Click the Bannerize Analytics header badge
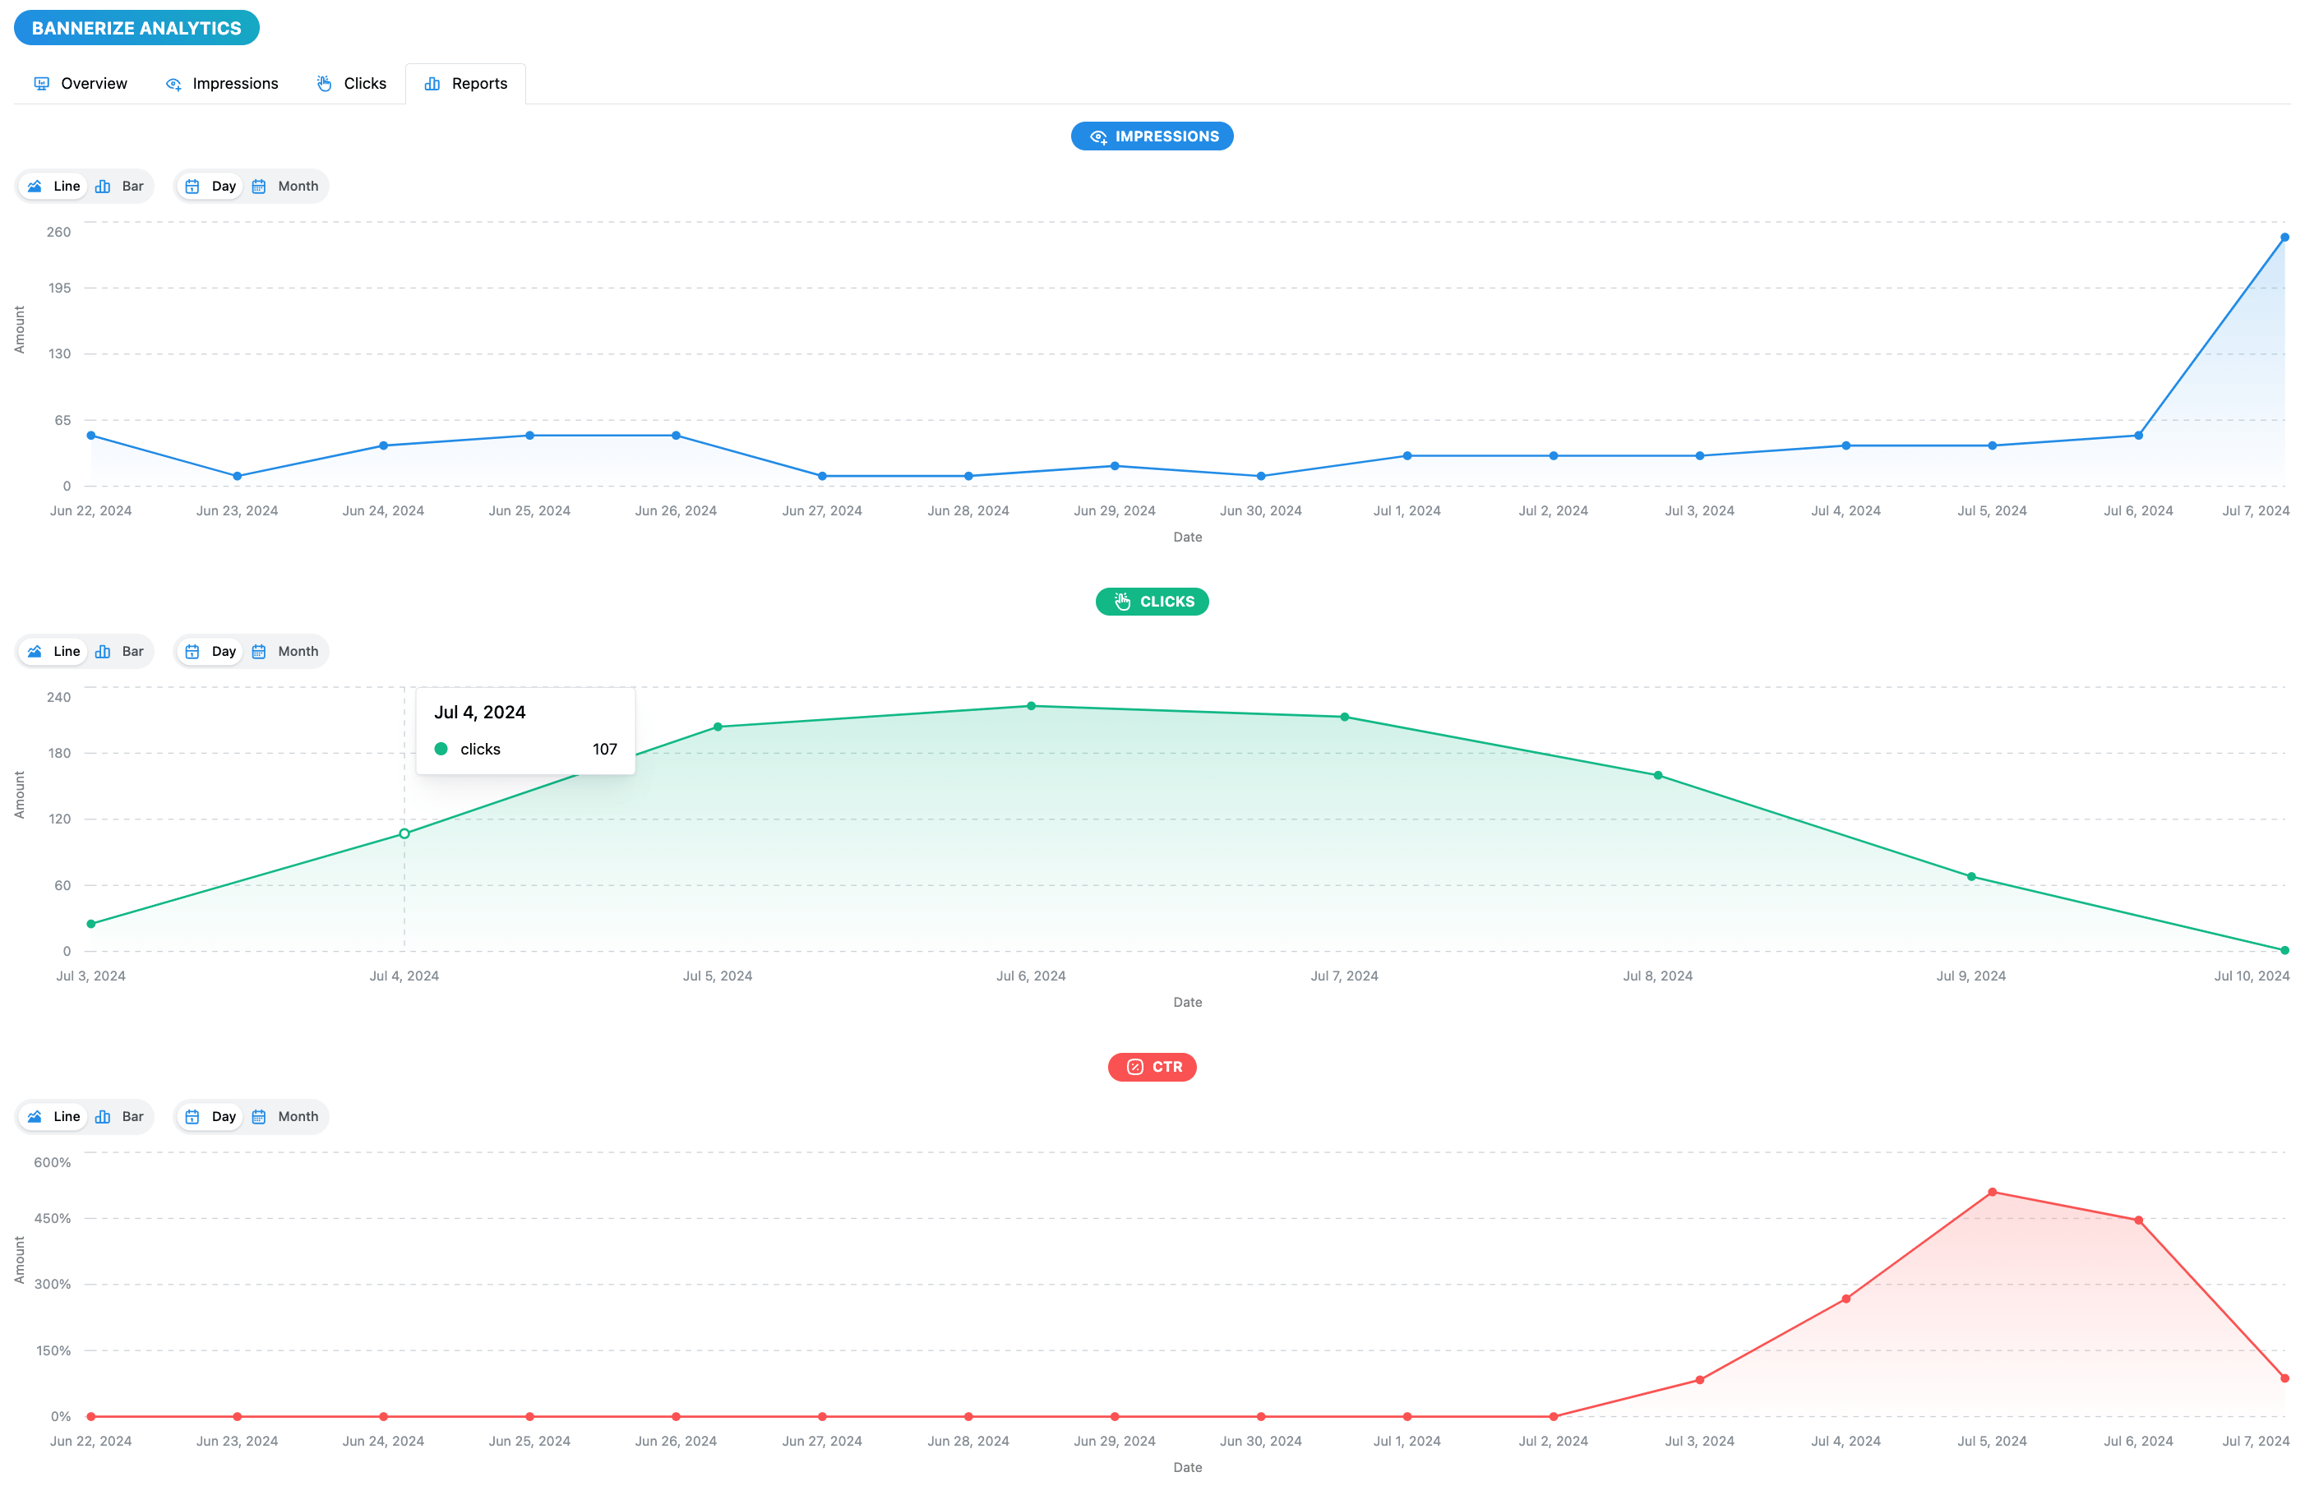Image resolution: width=2305 pixels, height=1486 pixels. (x=137, y=28)
